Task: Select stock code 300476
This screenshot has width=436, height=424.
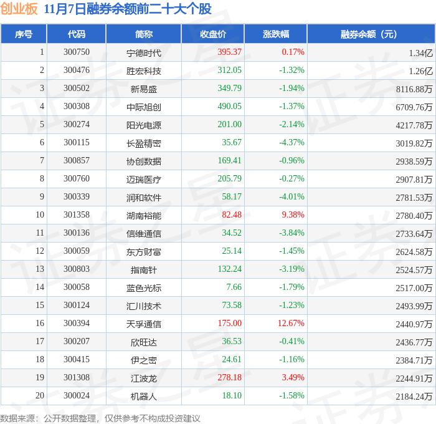Action: 77,70
